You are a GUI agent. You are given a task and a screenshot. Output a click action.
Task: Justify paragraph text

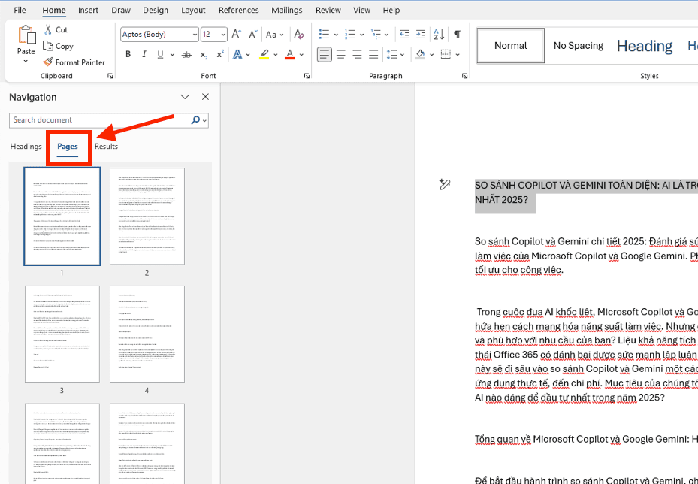click(x=373, y=55)
